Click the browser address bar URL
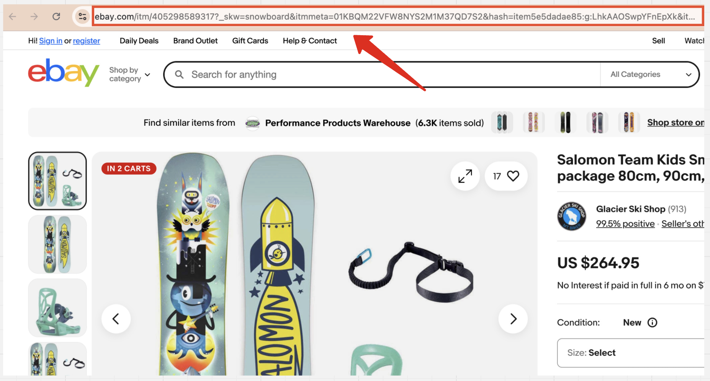The image size is (710, 381). (x=394, y=16)
